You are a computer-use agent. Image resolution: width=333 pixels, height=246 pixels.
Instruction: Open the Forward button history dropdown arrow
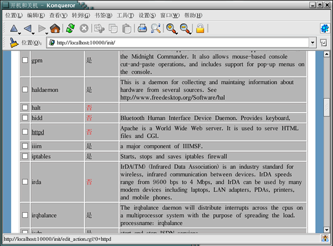(x=47, y=33)
